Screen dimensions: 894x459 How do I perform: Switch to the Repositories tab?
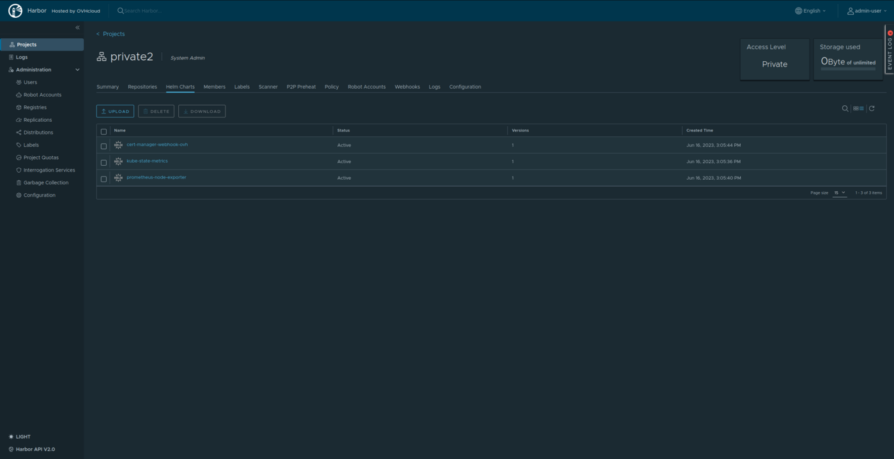(142, 87)
